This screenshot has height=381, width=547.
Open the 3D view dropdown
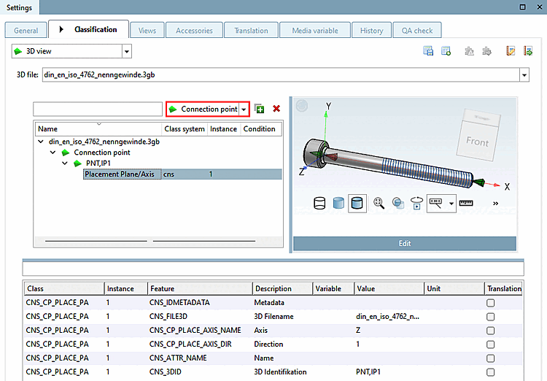[x=127, y=52]
